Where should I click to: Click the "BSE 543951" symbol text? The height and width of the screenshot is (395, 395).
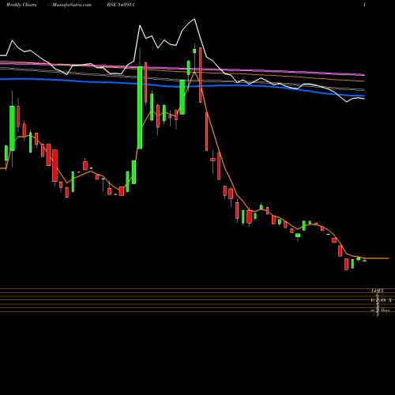pos(121,5)
